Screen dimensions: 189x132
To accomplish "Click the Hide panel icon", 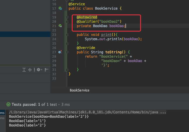I will [47, 70].
